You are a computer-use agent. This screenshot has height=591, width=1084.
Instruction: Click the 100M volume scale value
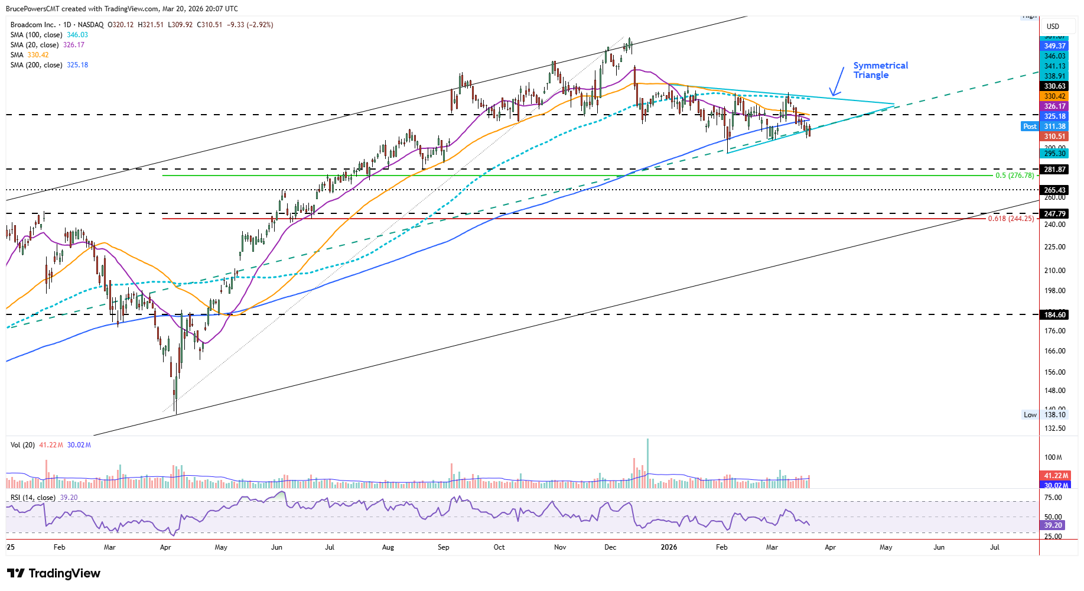pos(1053,457)
